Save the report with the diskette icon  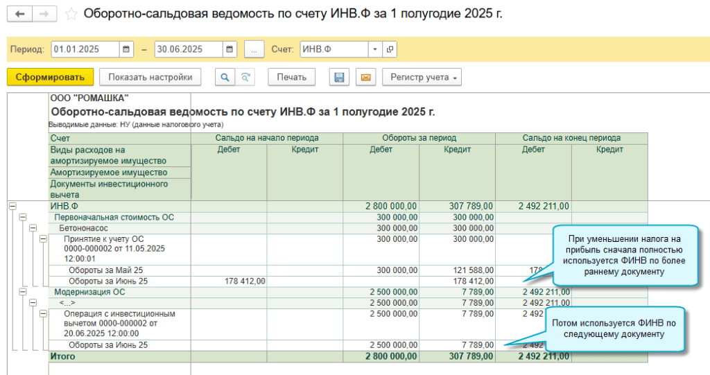click(339, 77)
